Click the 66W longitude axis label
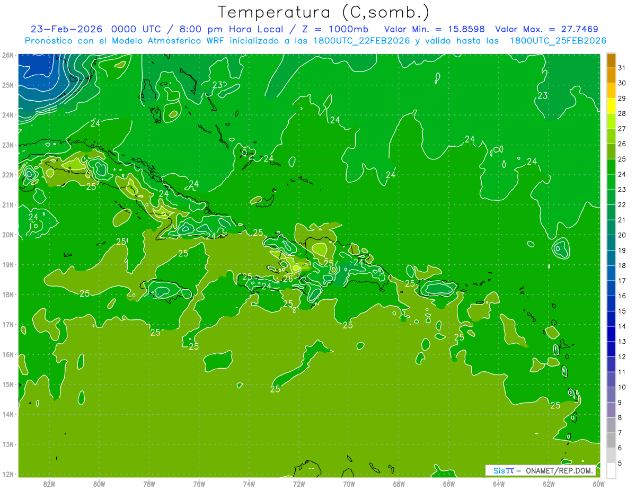This screenshot has height=491, width=636. 448,484
